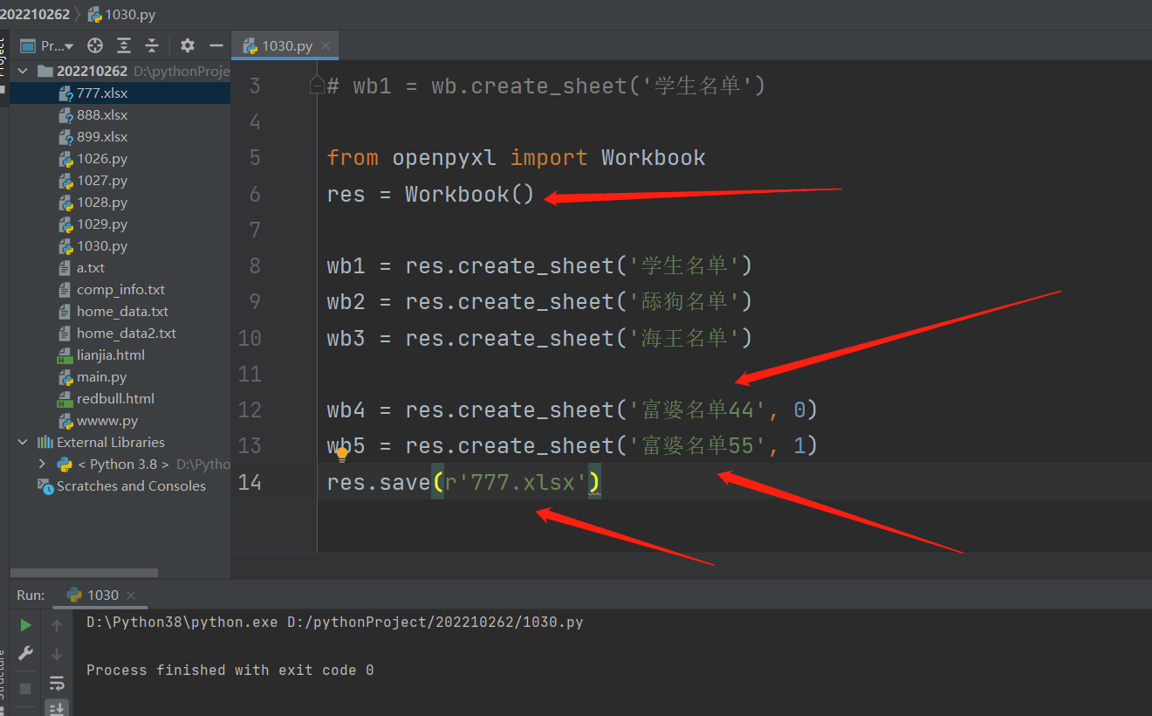Image resolution: width=1152 pixels, height=716 pixels.
Task: Select wwww.py in project tree
Action: tap(120, 420)
